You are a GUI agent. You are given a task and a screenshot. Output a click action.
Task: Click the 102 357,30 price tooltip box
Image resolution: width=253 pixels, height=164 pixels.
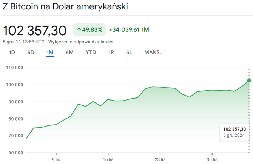234,132
